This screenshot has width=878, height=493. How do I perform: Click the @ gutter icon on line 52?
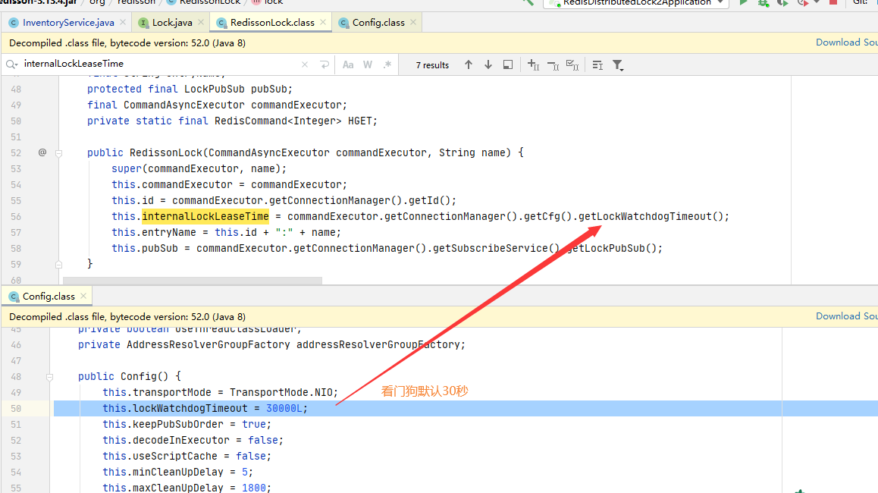tap(42, 152)
